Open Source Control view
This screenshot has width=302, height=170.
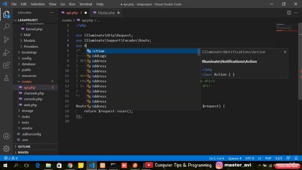coord(6,40)
